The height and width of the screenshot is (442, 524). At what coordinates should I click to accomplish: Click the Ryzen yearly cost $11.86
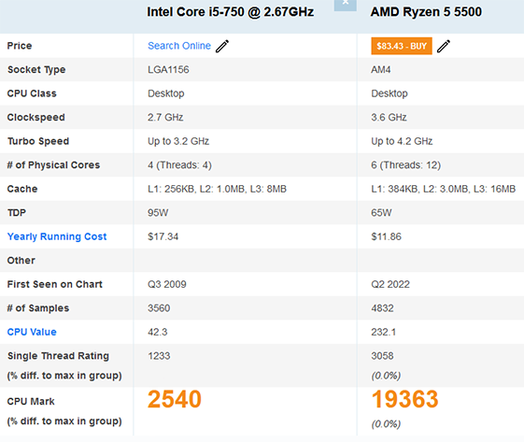(x=386, y=236)
